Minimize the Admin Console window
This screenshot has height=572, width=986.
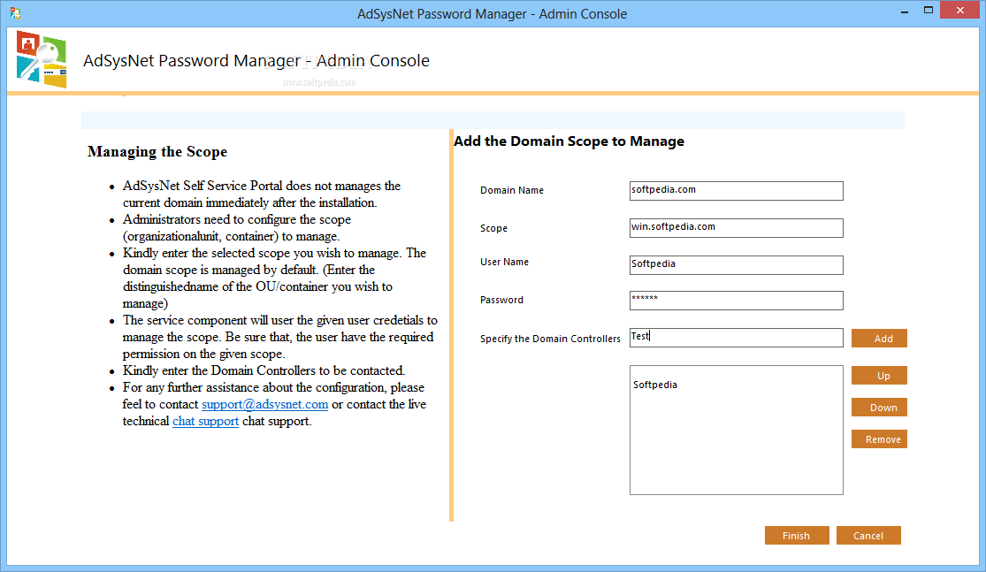[x=905, y=11]
